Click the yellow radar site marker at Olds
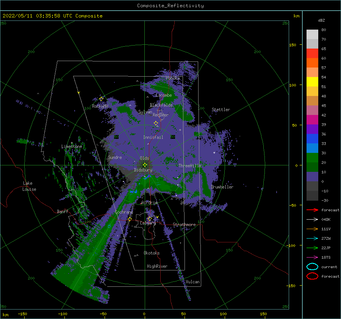 coord(145,165)
